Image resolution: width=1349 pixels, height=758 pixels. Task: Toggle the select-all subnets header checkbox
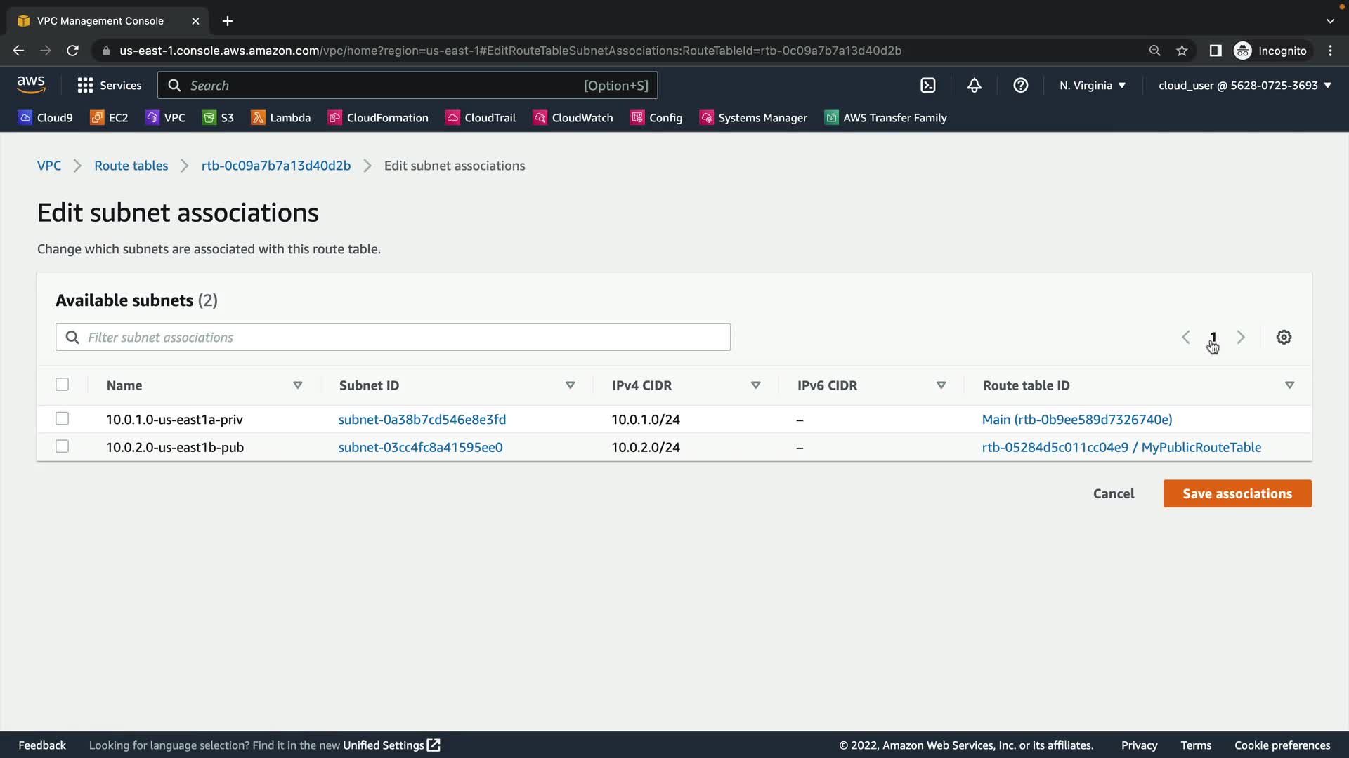tap(63, 385)
